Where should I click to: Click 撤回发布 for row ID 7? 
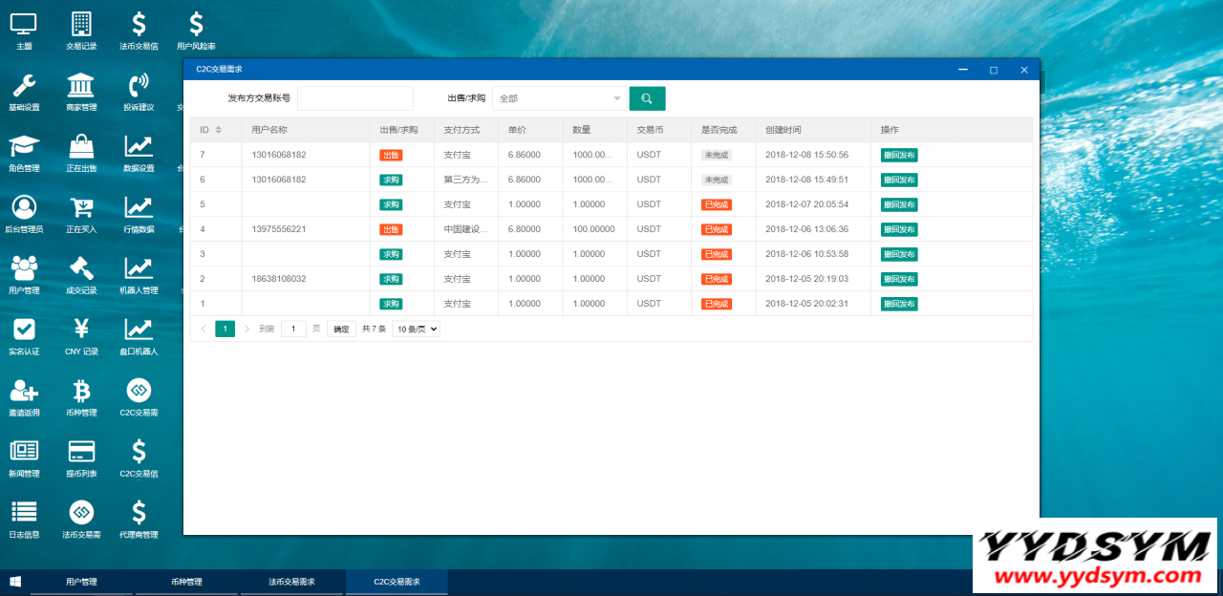[898, 155]
